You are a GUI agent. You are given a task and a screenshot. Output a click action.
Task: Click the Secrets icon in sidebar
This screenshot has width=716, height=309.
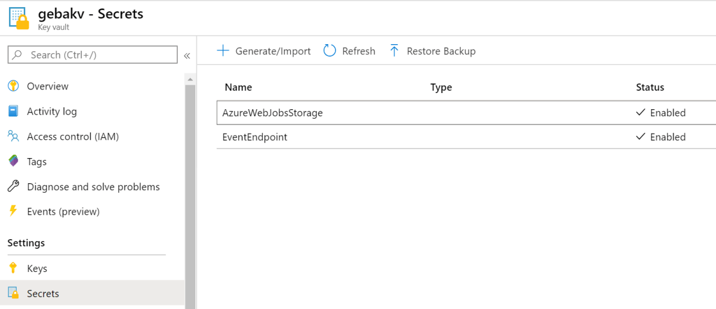click(13, 293)
